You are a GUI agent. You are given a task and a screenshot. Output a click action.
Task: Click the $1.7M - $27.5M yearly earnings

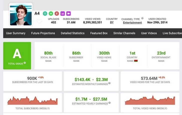(91, 99)
